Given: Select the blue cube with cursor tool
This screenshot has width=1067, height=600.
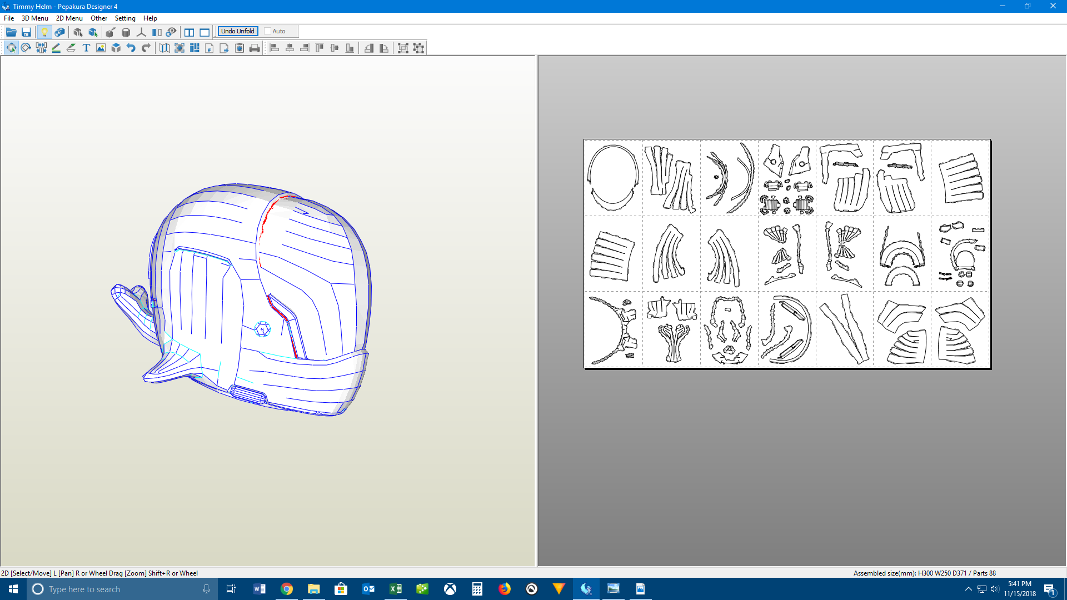Looking at the screenshot, I should tap(93, 32).
